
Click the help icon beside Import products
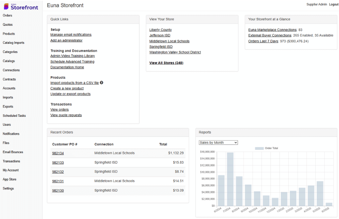[101, 83]
